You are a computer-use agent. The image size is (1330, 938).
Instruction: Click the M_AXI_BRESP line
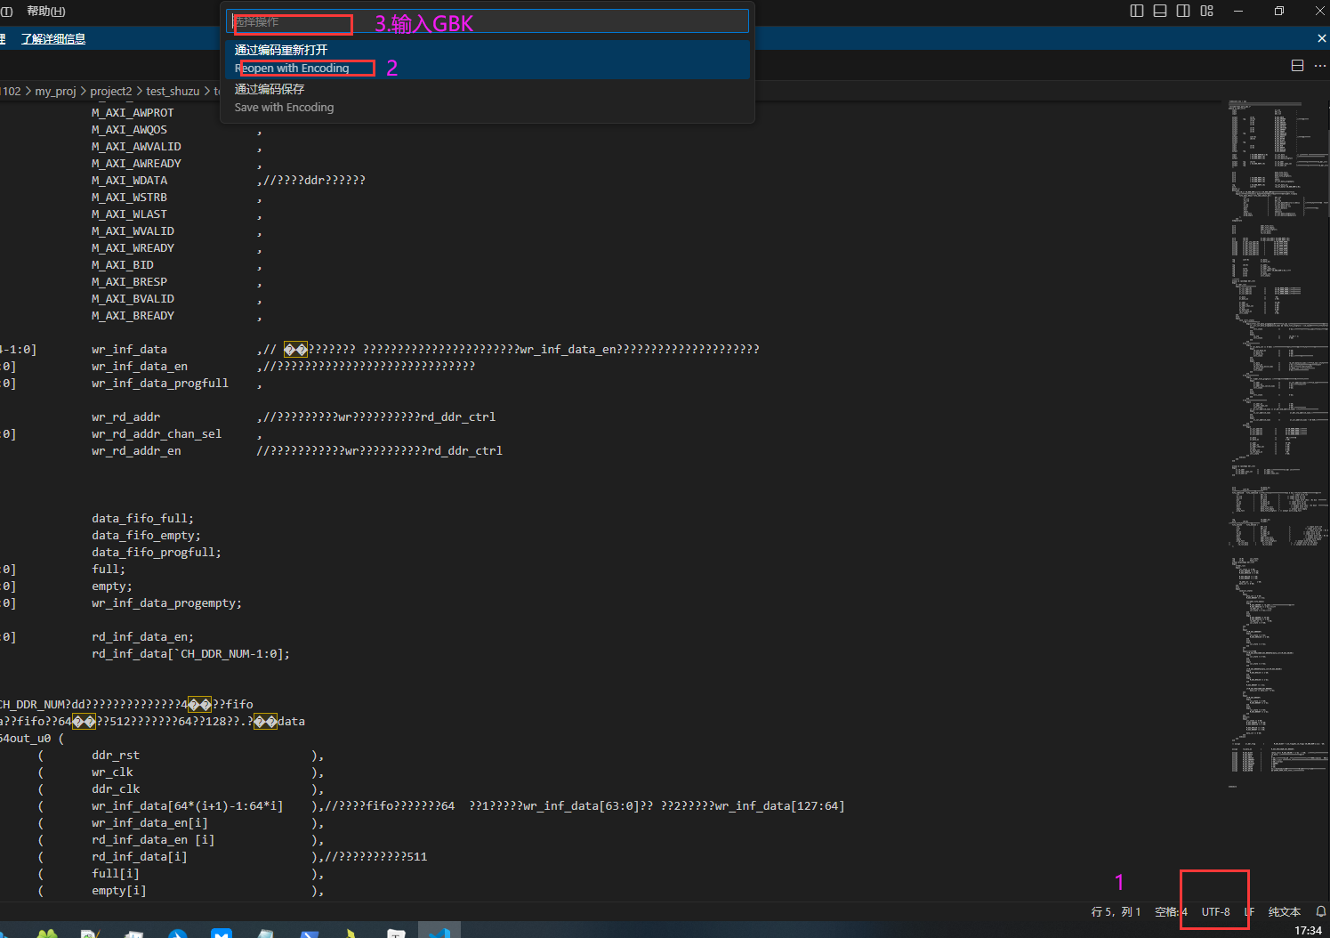pos(129,282)
